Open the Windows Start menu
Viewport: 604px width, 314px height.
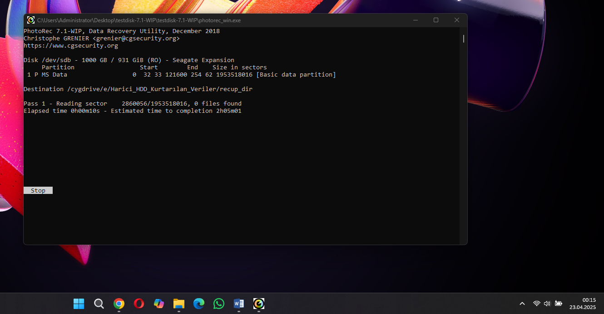tap(79, 304)
